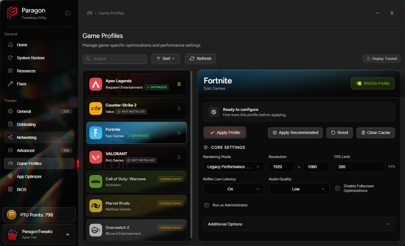The height and width of the screenshot is (246, 405).
Task: Open App Optimizer in sidebar
Action: pos(39,176)
